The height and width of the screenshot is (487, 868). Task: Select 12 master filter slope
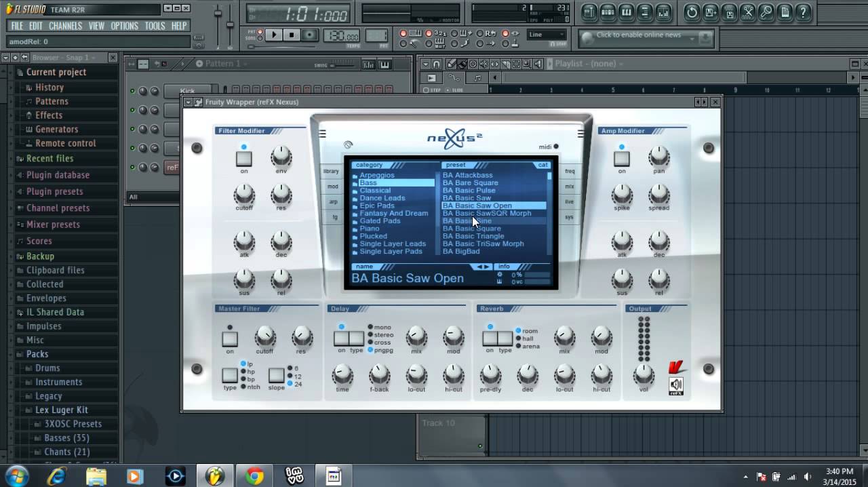coord(294,376)
